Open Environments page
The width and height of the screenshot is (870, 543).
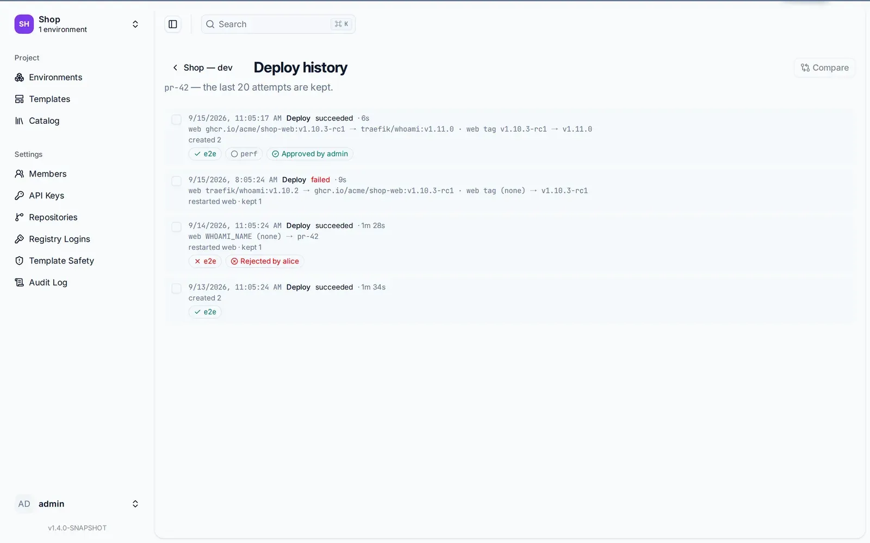tap(77, 78)
